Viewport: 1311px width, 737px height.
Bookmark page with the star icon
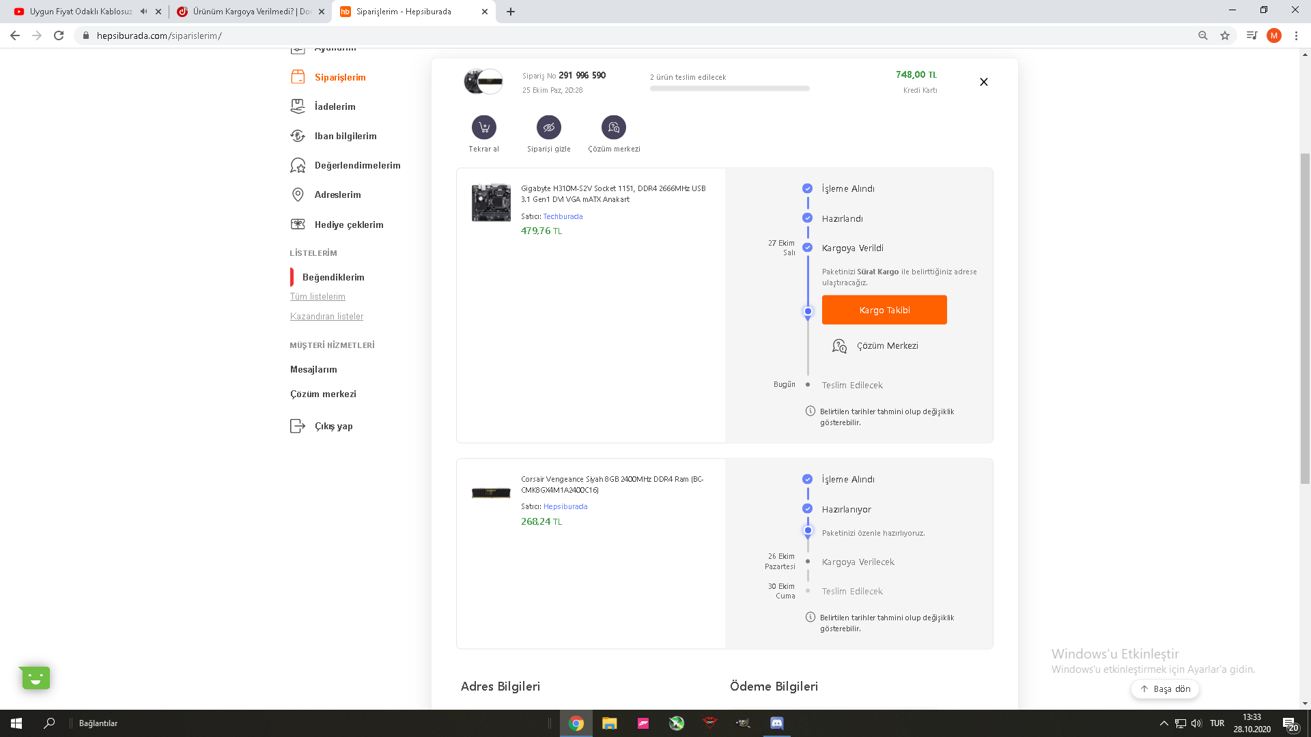[1225, 35]
